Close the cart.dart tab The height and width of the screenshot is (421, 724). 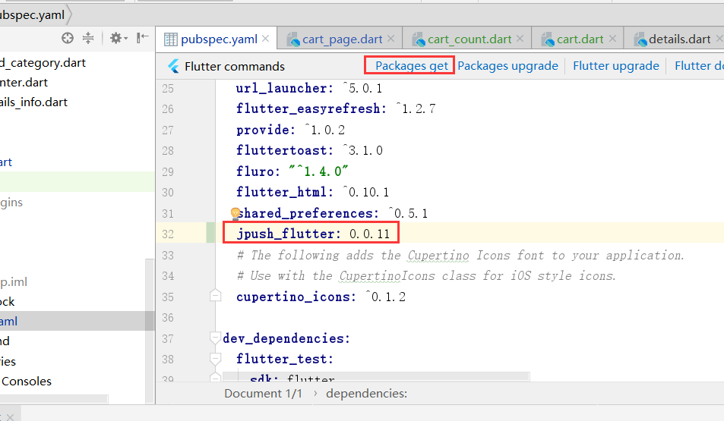tap(612, 39)
